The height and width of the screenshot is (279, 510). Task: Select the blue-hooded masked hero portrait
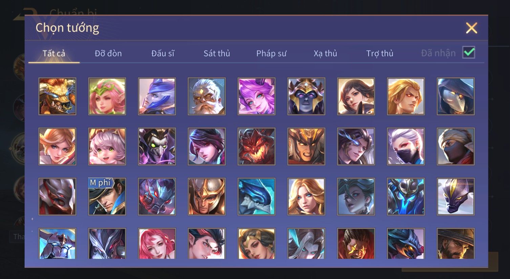coord(455,96)
